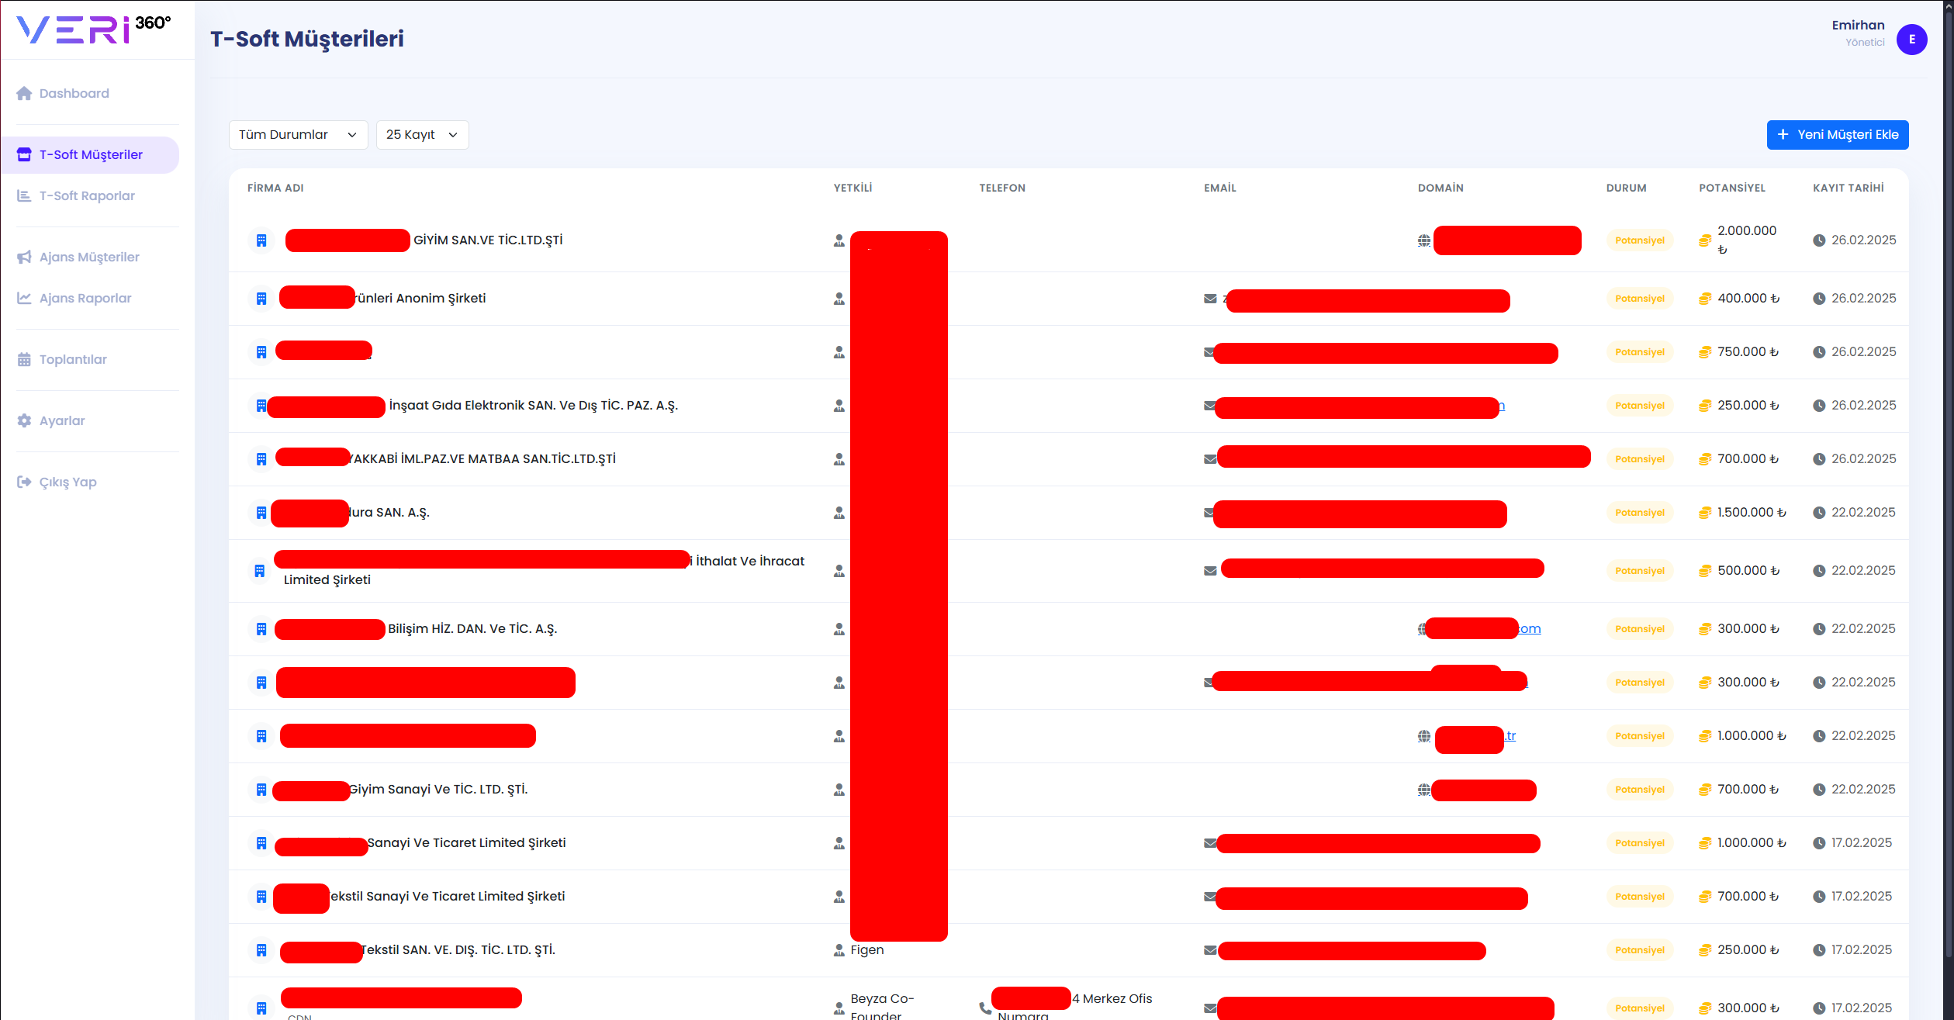Click the building icon on the Bilişim HİZ. DAN. row

(x=261, y=629)
